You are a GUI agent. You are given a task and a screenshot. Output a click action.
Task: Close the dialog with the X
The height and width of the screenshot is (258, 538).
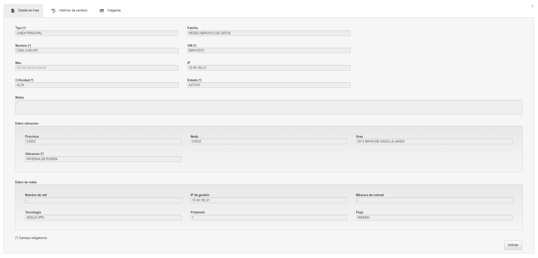532,6
